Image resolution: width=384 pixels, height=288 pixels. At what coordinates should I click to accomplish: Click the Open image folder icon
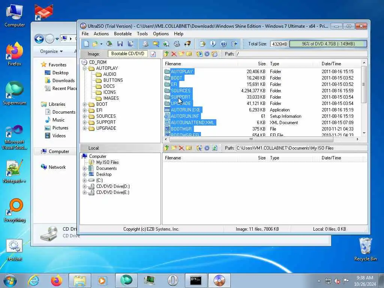[x=95, y=44]
